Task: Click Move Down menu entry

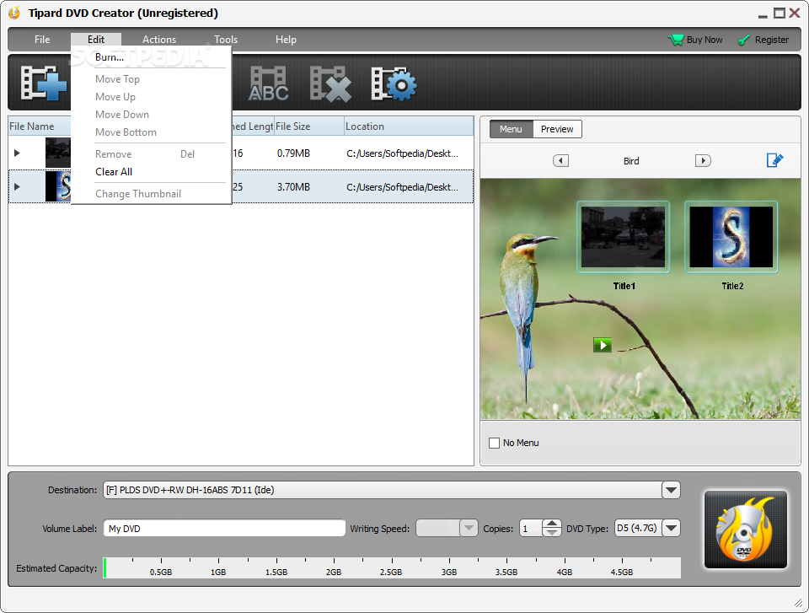Action: [151, 115]
